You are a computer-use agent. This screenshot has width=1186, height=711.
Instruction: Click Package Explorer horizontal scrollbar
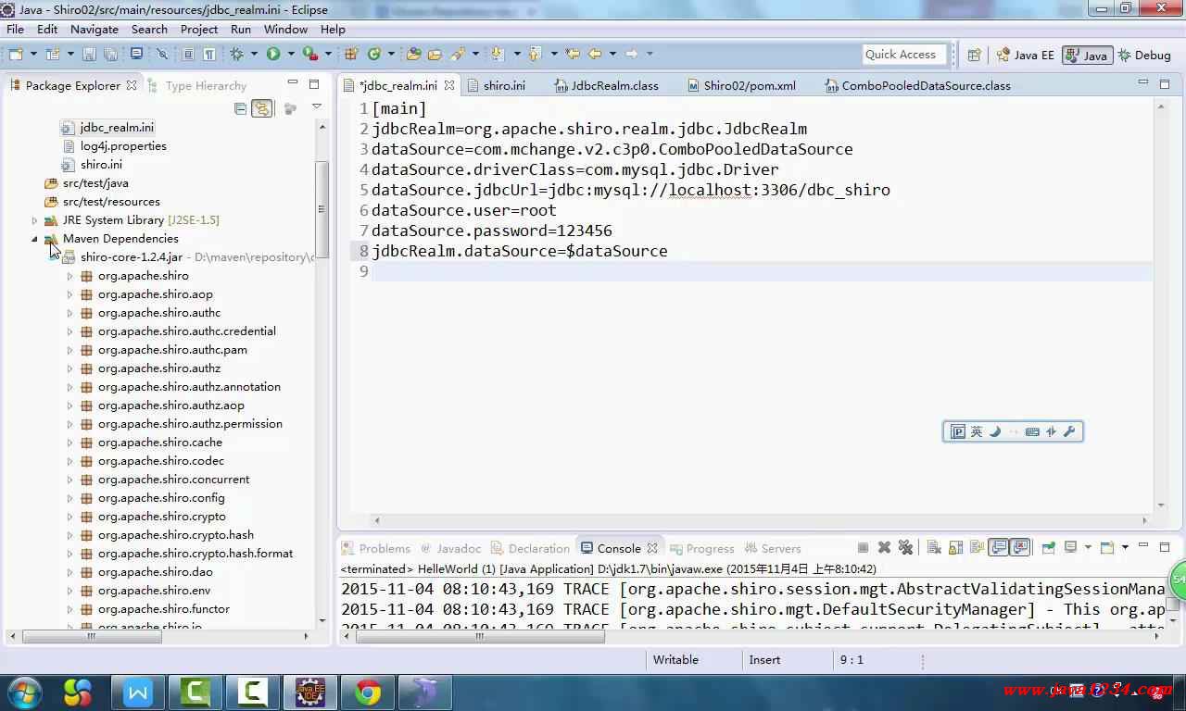91,636
